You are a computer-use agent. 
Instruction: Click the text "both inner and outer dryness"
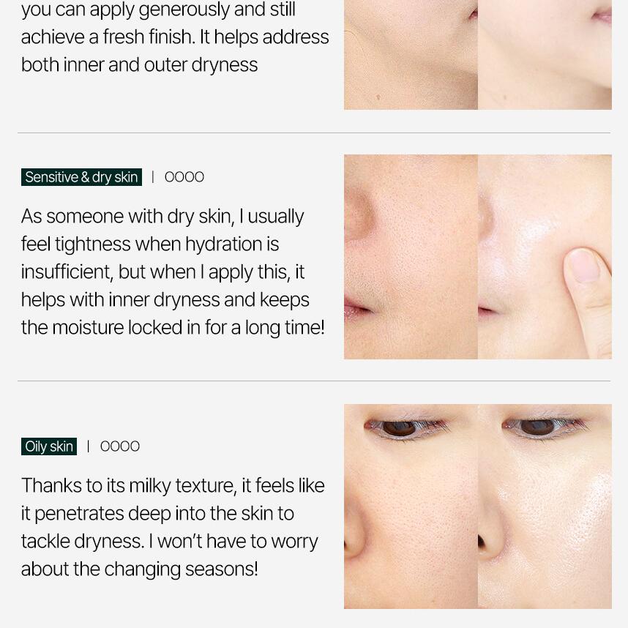click(139, 65)
